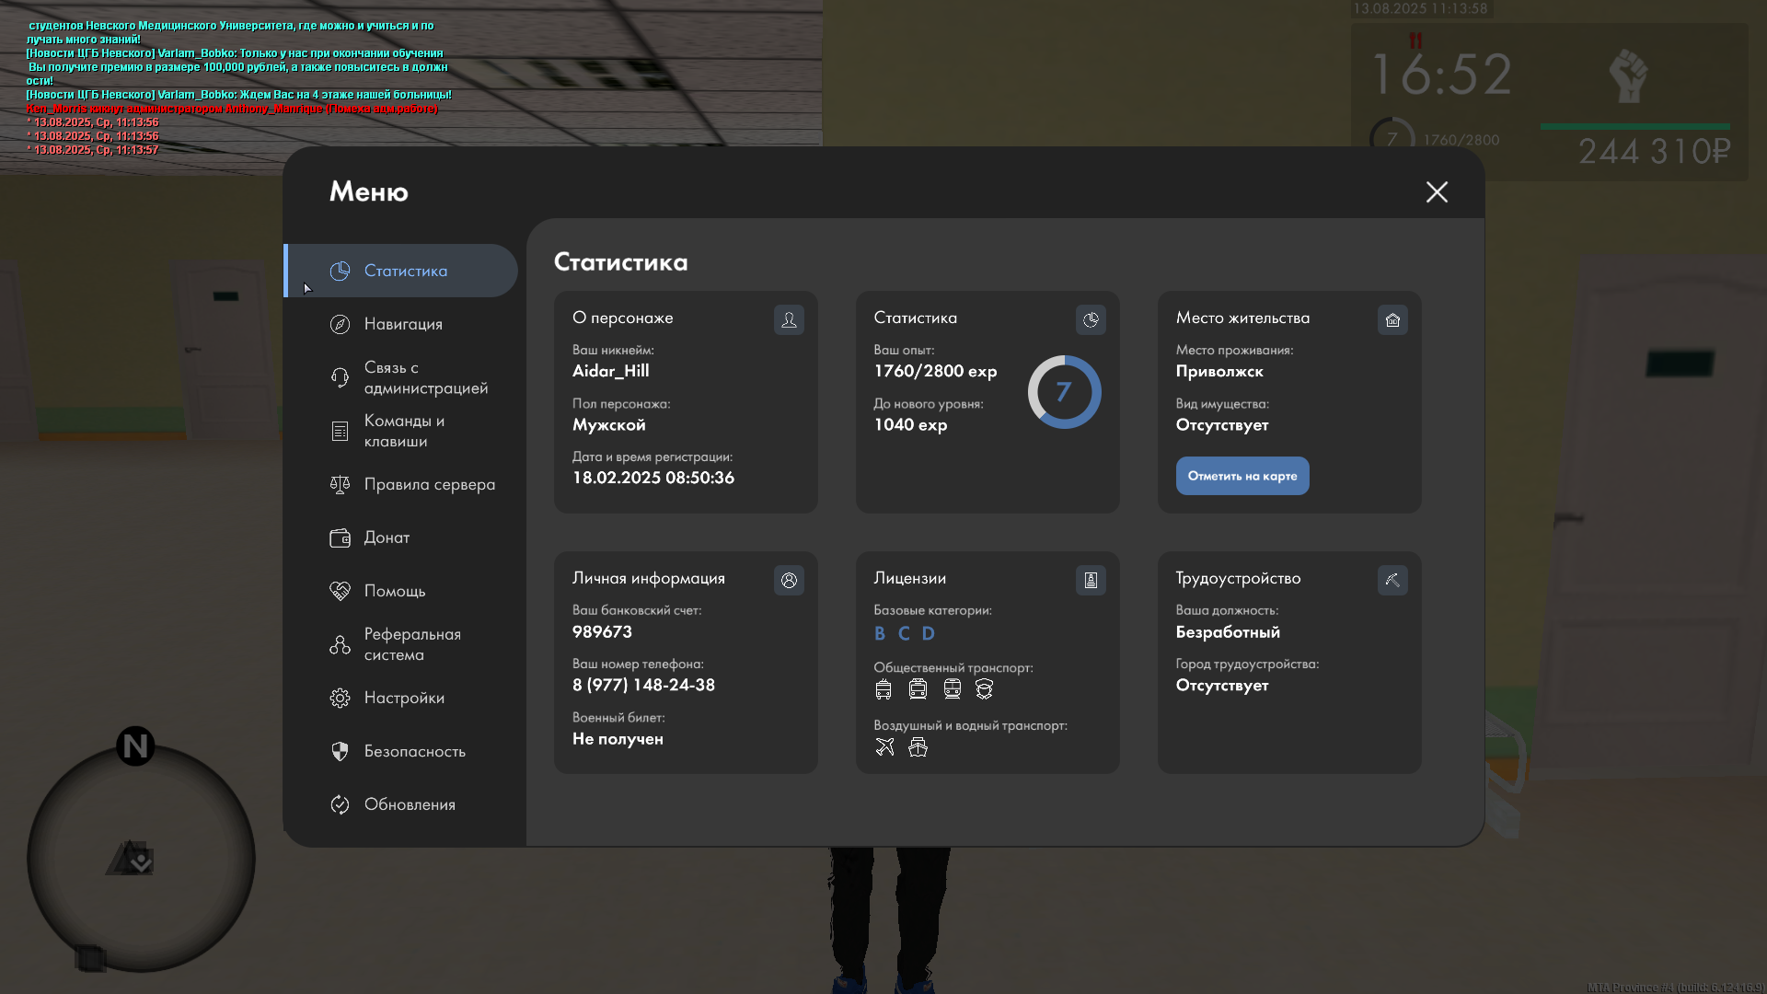Click the level 7 progress ring
1767x994 pixels.
pos(1064,392)
